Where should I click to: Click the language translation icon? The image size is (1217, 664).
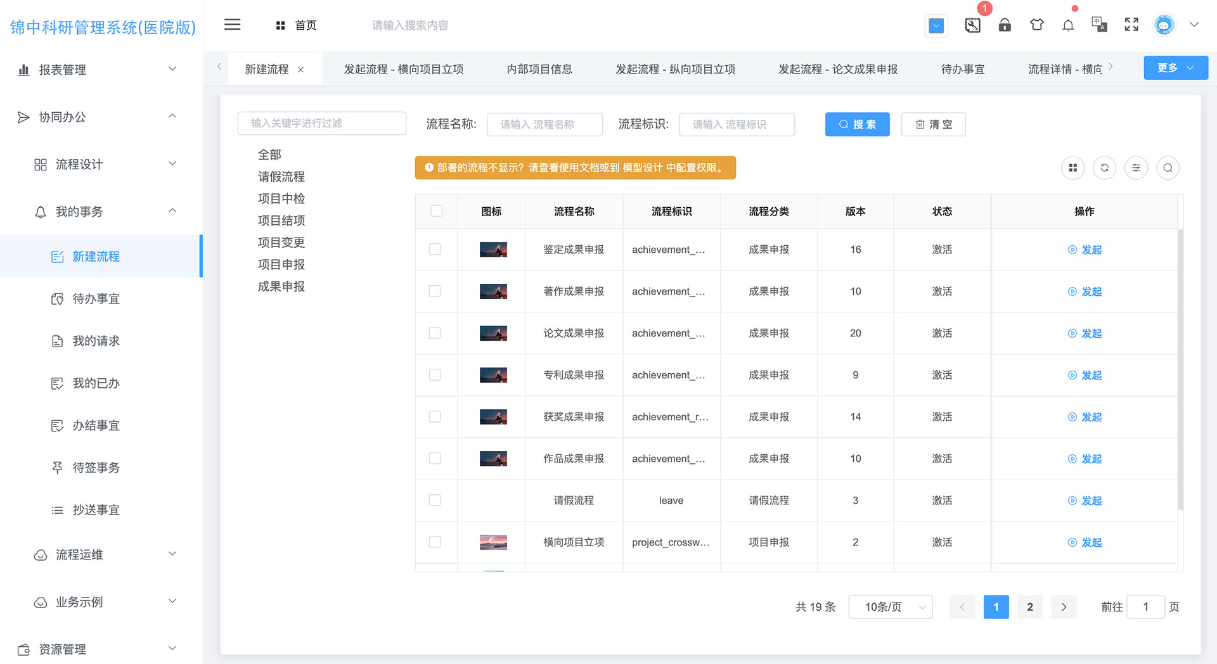1099,25
